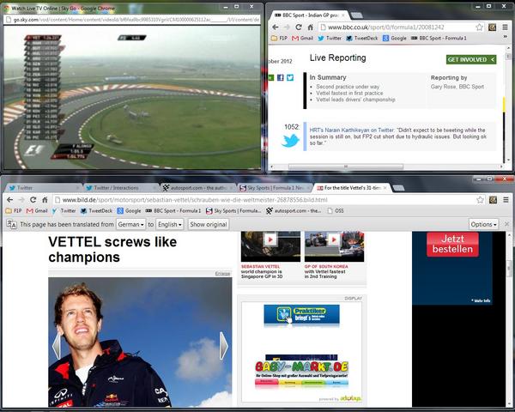Bookmark BBC page with star icon
Viewport: 515px width, 412px height.
pos(480,27)
